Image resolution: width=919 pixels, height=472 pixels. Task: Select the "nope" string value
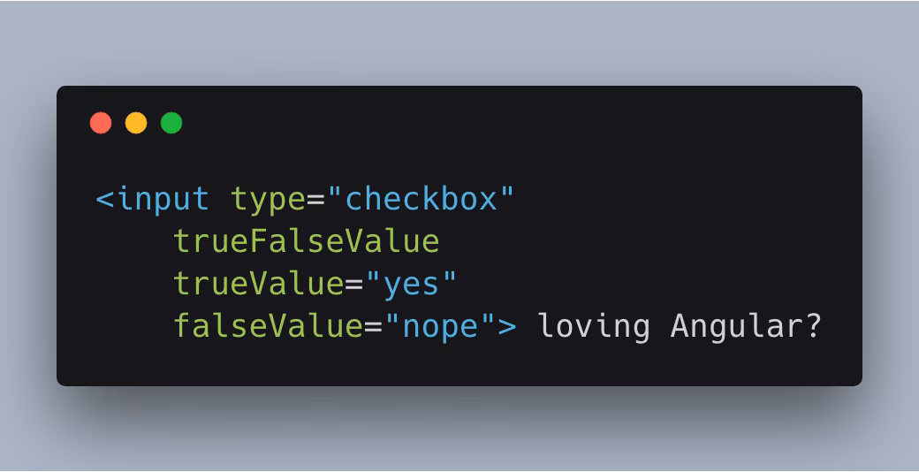[440, 326]
